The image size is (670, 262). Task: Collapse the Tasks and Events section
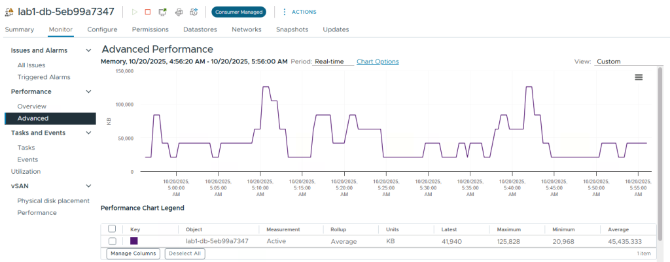[89, 133]
